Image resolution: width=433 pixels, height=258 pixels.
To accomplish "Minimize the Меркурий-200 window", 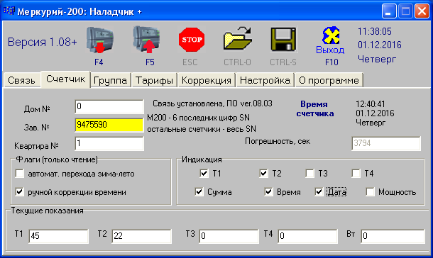I will tap(389, 11).
